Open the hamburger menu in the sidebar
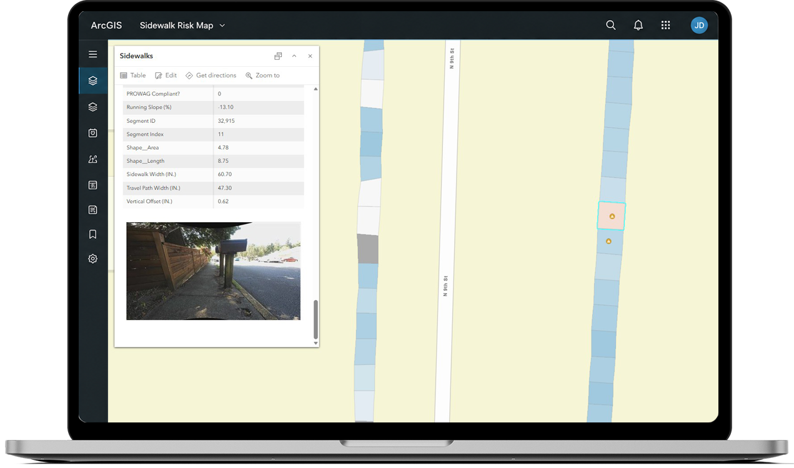 click(x=93, y=54)
